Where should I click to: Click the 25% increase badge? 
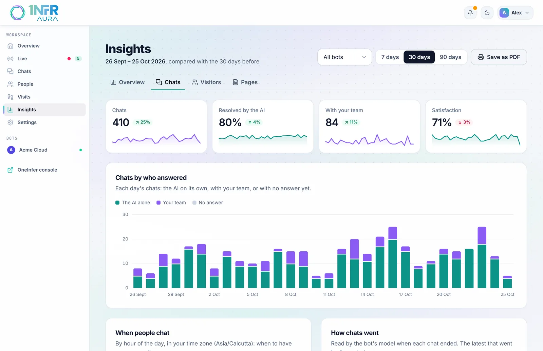click(x=143, y=122)
